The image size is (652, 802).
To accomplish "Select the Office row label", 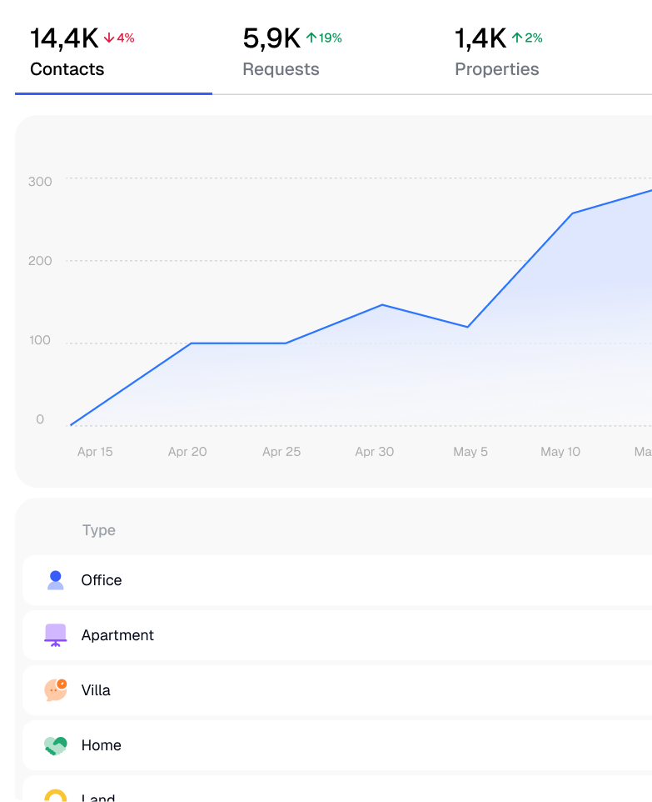I will pos(102,580).
